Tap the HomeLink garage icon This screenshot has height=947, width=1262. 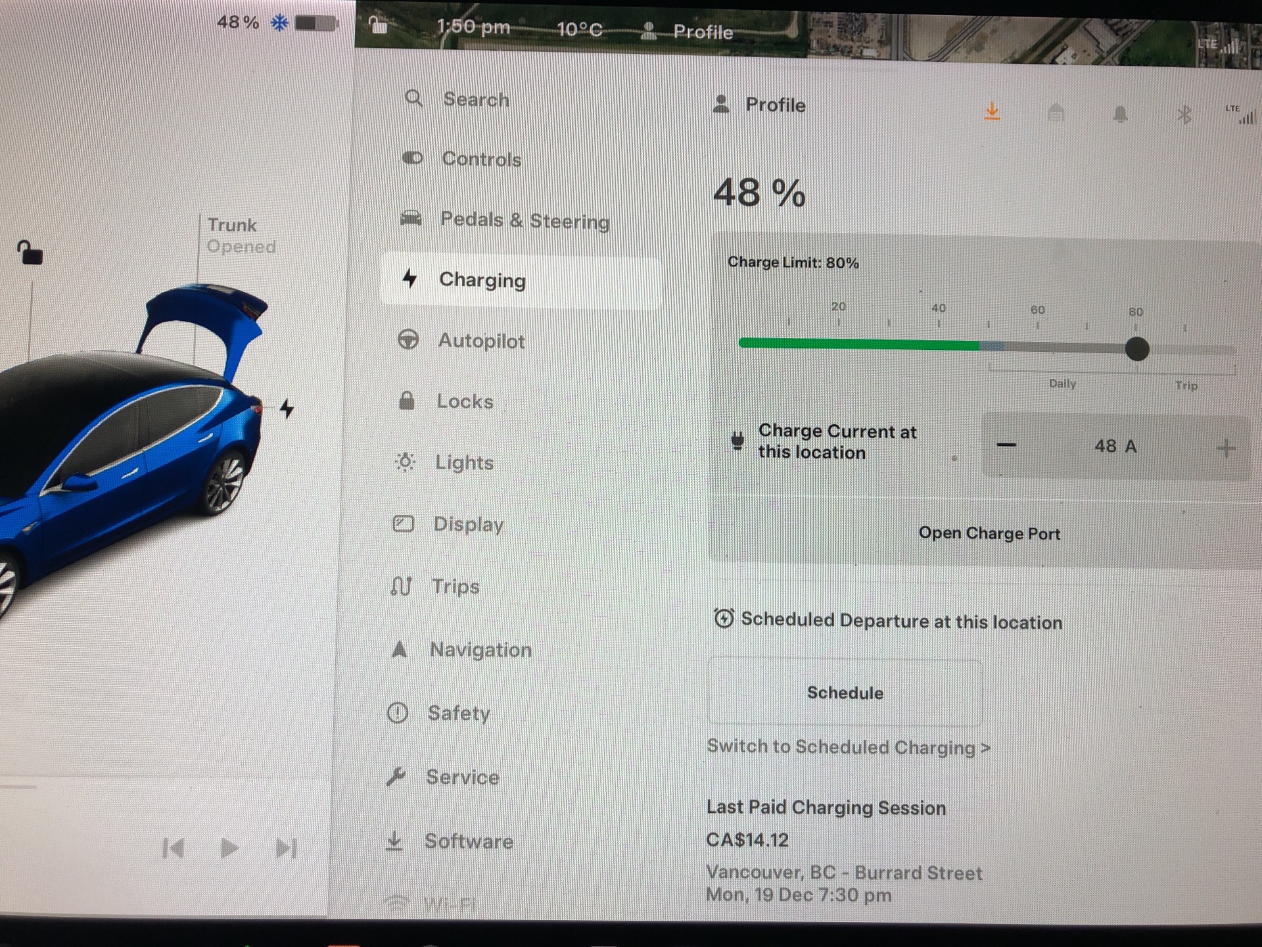(x=1056, y=112)
